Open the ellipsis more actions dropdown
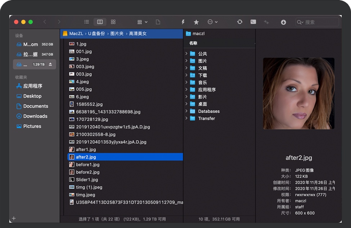This screenshot has width=351, height=228. click(212, 22)
